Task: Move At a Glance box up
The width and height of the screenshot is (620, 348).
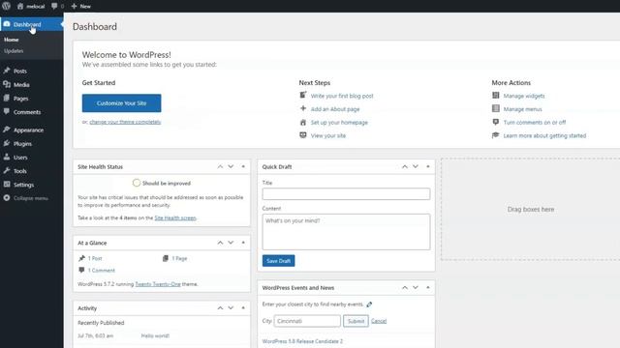Action: [220, 243]
